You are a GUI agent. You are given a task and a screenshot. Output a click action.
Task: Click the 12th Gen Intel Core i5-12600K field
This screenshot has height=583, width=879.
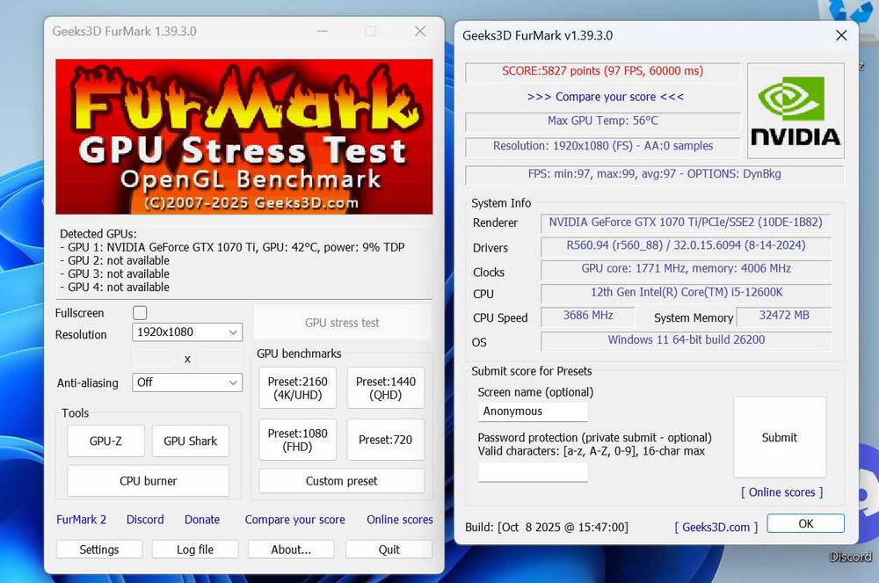point(686,293)
